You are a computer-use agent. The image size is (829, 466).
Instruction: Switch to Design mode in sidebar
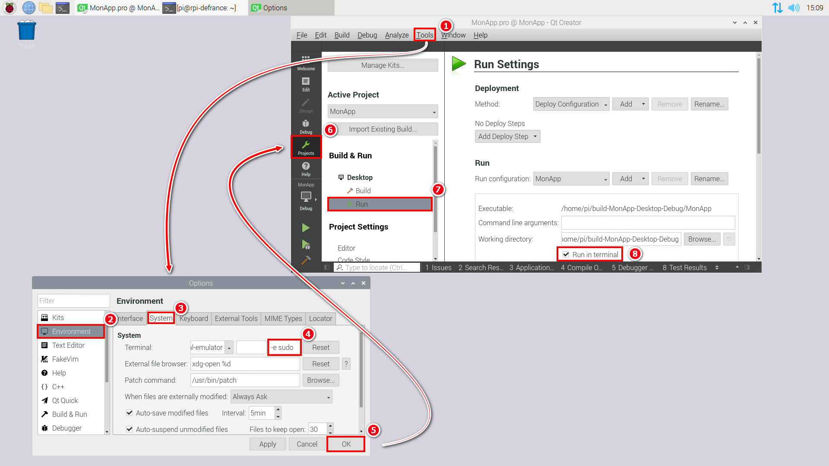coord(306,105)
